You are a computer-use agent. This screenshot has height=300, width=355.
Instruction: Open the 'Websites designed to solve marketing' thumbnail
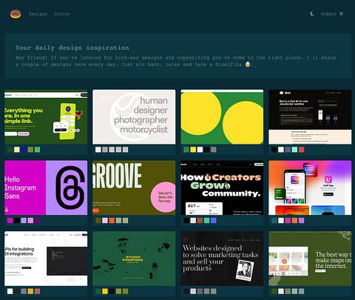pyautogui.click(x=222, y=259)
